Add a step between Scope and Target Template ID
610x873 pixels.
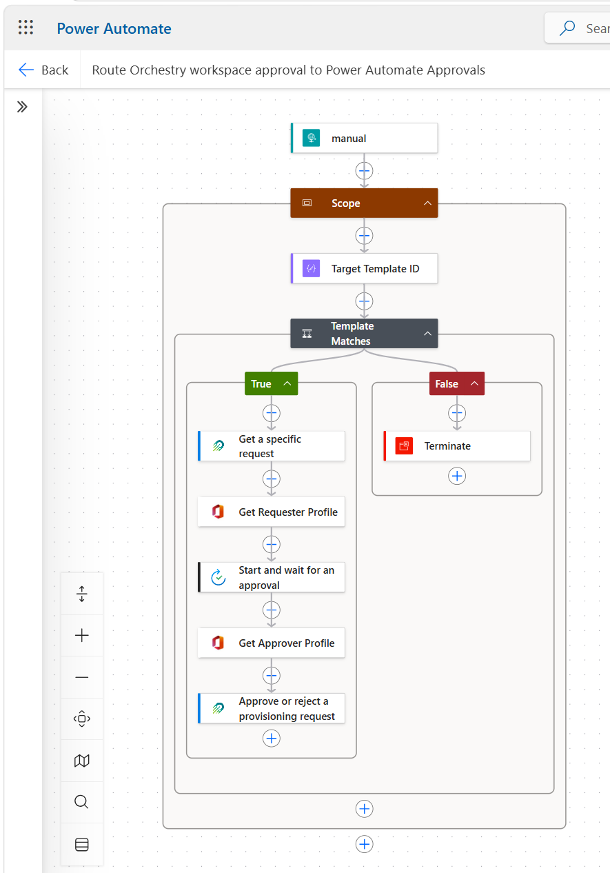tap(364, 236)
